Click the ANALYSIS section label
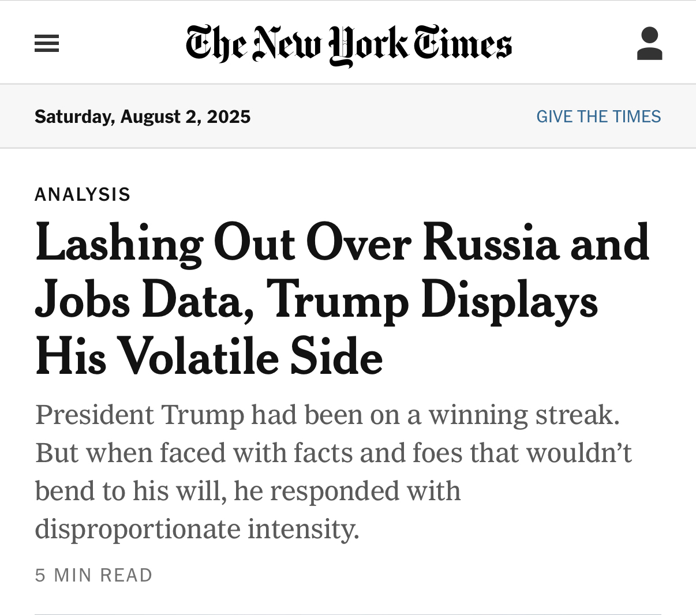 83,194
